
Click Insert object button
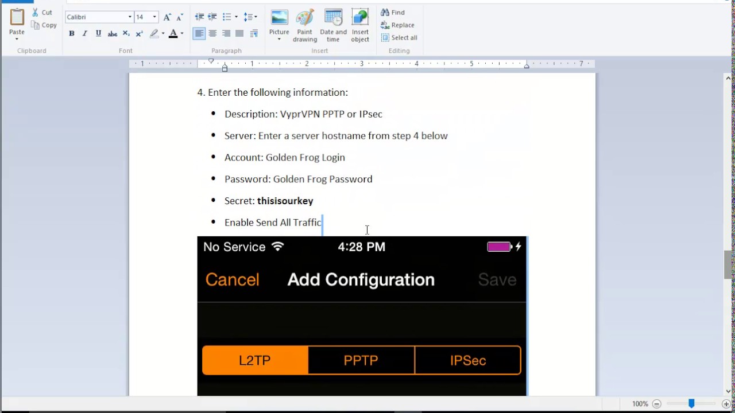pos(360,26)
